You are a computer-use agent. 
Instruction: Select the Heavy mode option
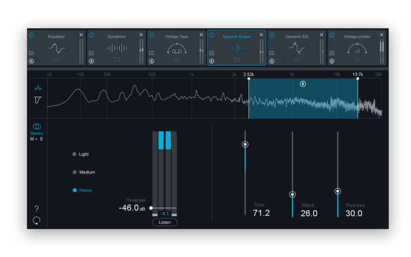tap(82, 190)
